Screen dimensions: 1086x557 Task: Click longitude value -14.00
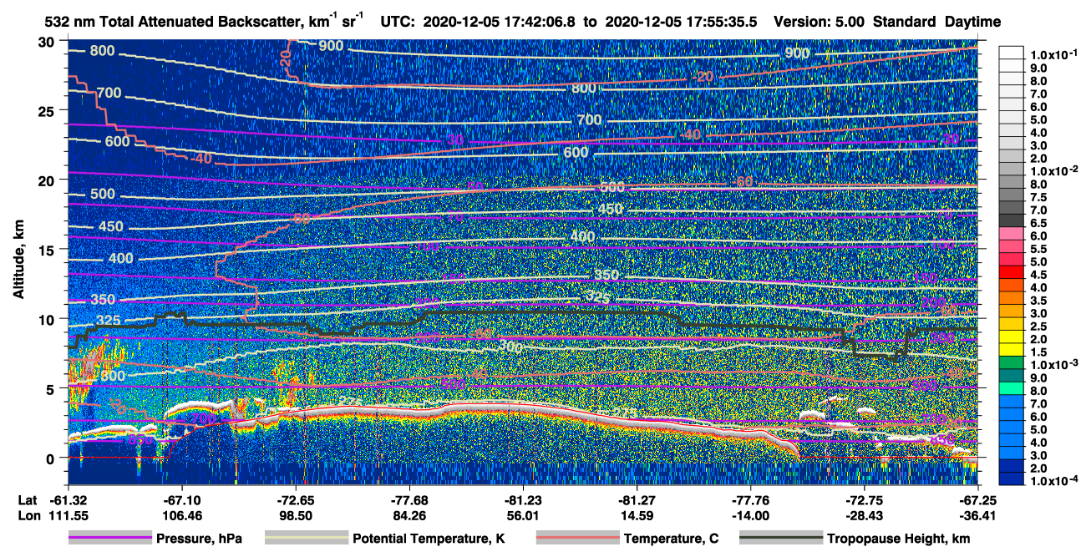(x=750, y=515)
